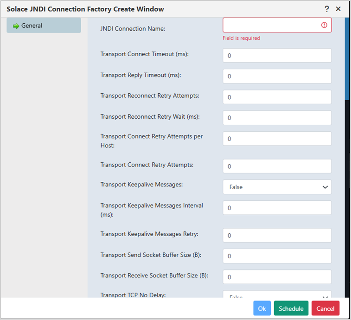Viewport: 351px width, 320px height.
Task: Focus the JNDI Connection Name field
Action: point(277,25)
